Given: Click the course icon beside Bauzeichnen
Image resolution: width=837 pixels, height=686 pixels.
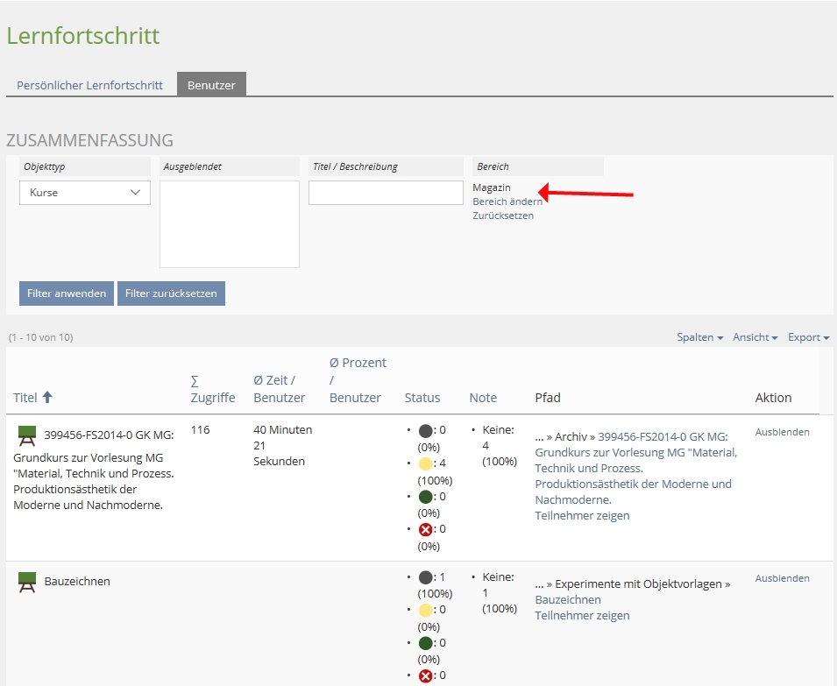Looking at the screenshot, I should [x=27, y=582].
